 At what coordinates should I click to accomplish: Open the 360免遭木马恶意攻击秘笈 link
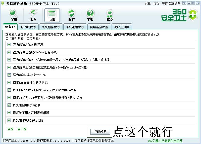pyautogui.click(x=165, y=141)
